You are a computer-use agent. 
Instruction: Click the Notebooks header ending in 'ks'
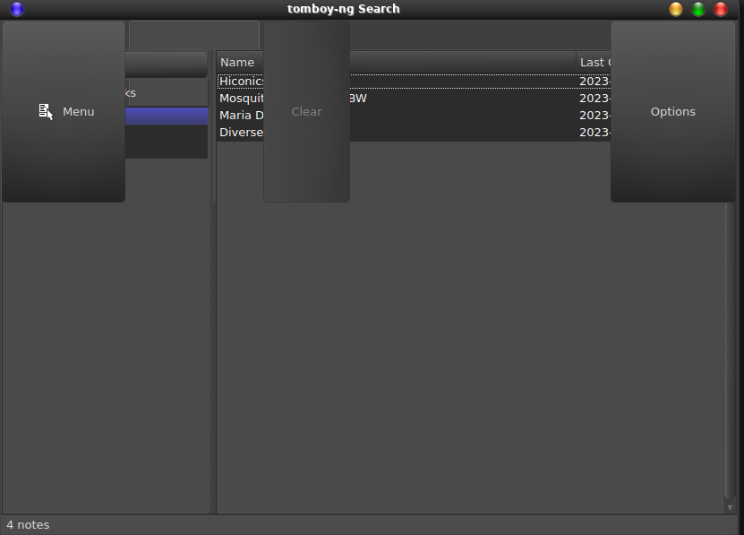(x=167, y=92)
